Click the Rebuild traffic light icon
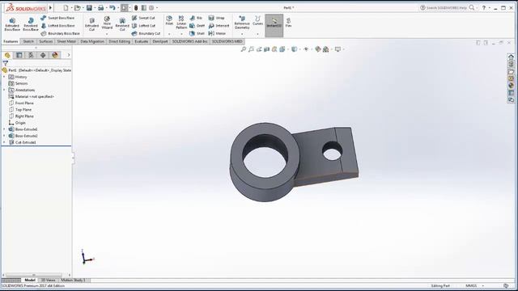This screenshot has height=291, width=518. click(136, 7)
